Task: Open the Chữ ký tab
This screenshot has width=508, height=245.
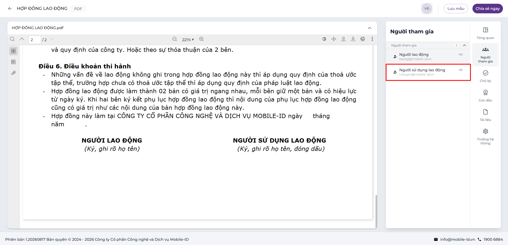Action: pyautogui.click(x=485, y=76)
